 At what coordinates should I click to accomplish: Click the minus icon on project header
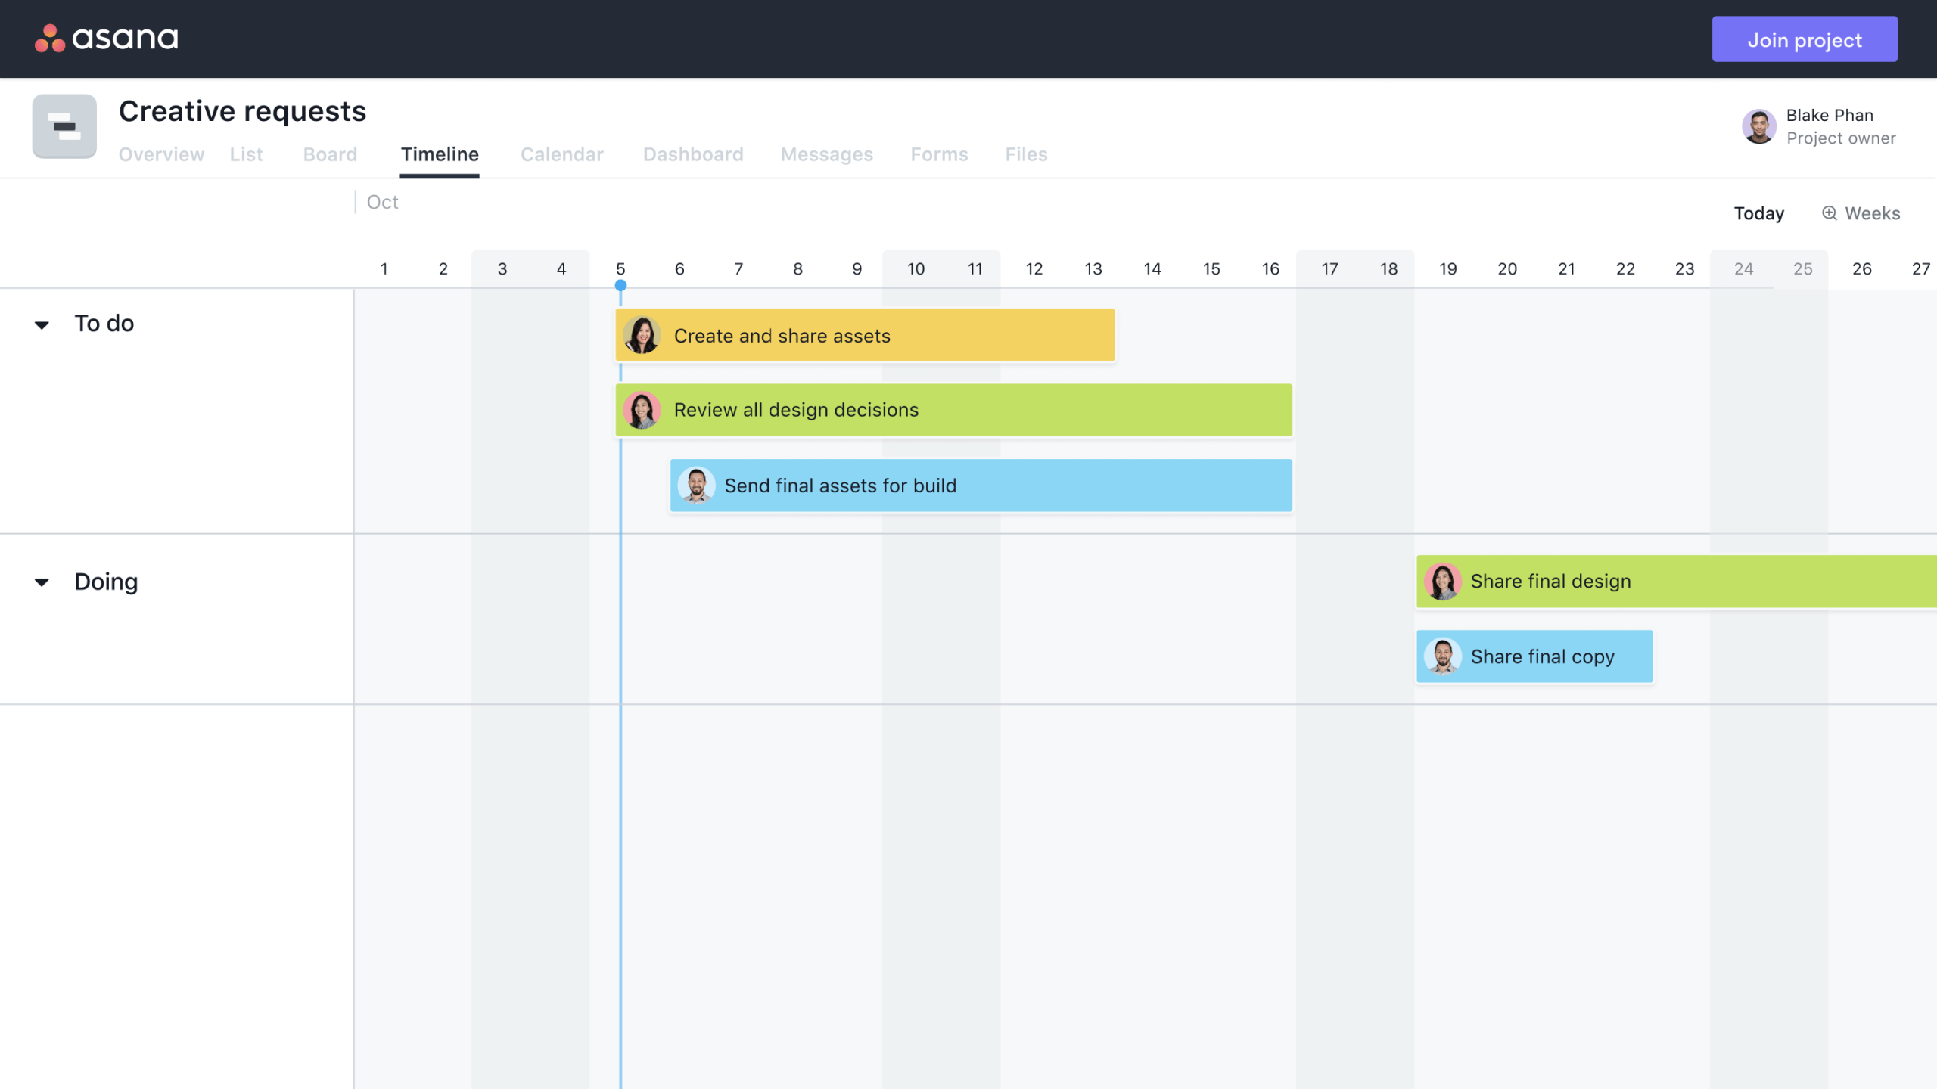coord(64,125)
